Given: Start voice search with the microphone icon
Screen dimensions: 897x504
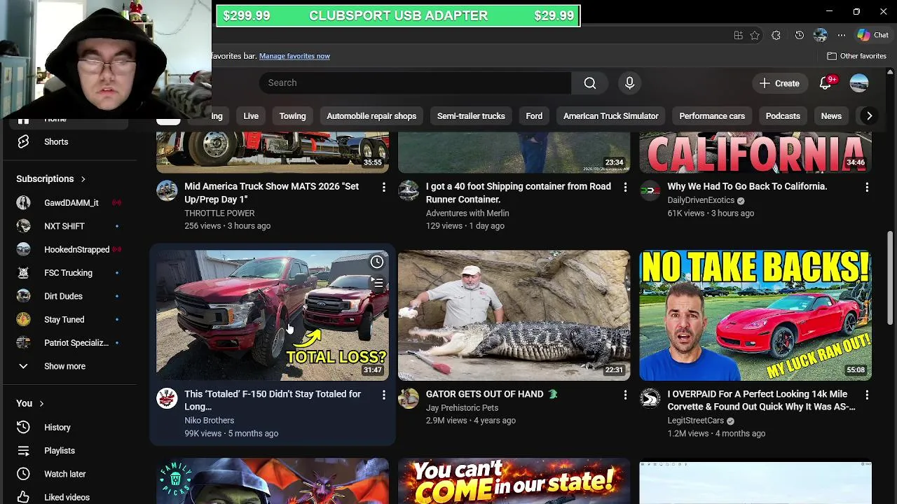Looking at the screenshot, I should pos(629,83).
